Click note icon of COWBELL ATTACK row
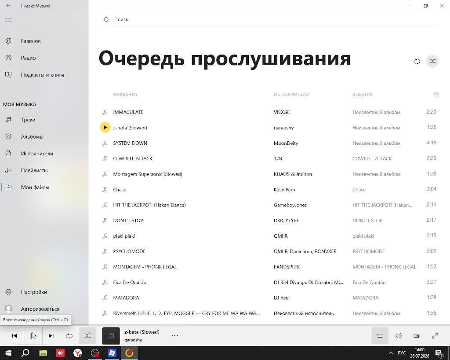This screenshot has height=360, width=450. pyautogui.click(x=105, y=158)
